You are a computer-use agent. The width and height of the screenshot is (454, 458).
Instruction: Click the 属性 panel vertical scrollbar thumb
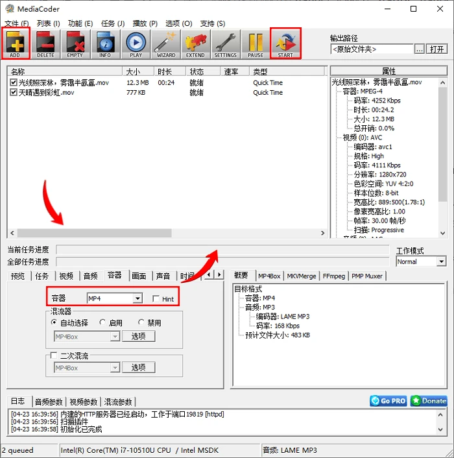click(x=442, y=144)
